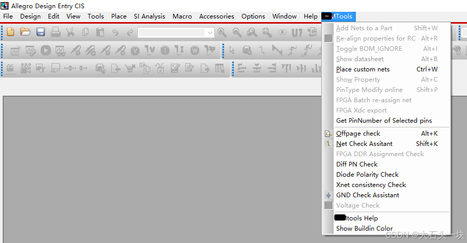Click the New Simulation Profile icon
The image size is (467, 243).
(x=15, y=50)
